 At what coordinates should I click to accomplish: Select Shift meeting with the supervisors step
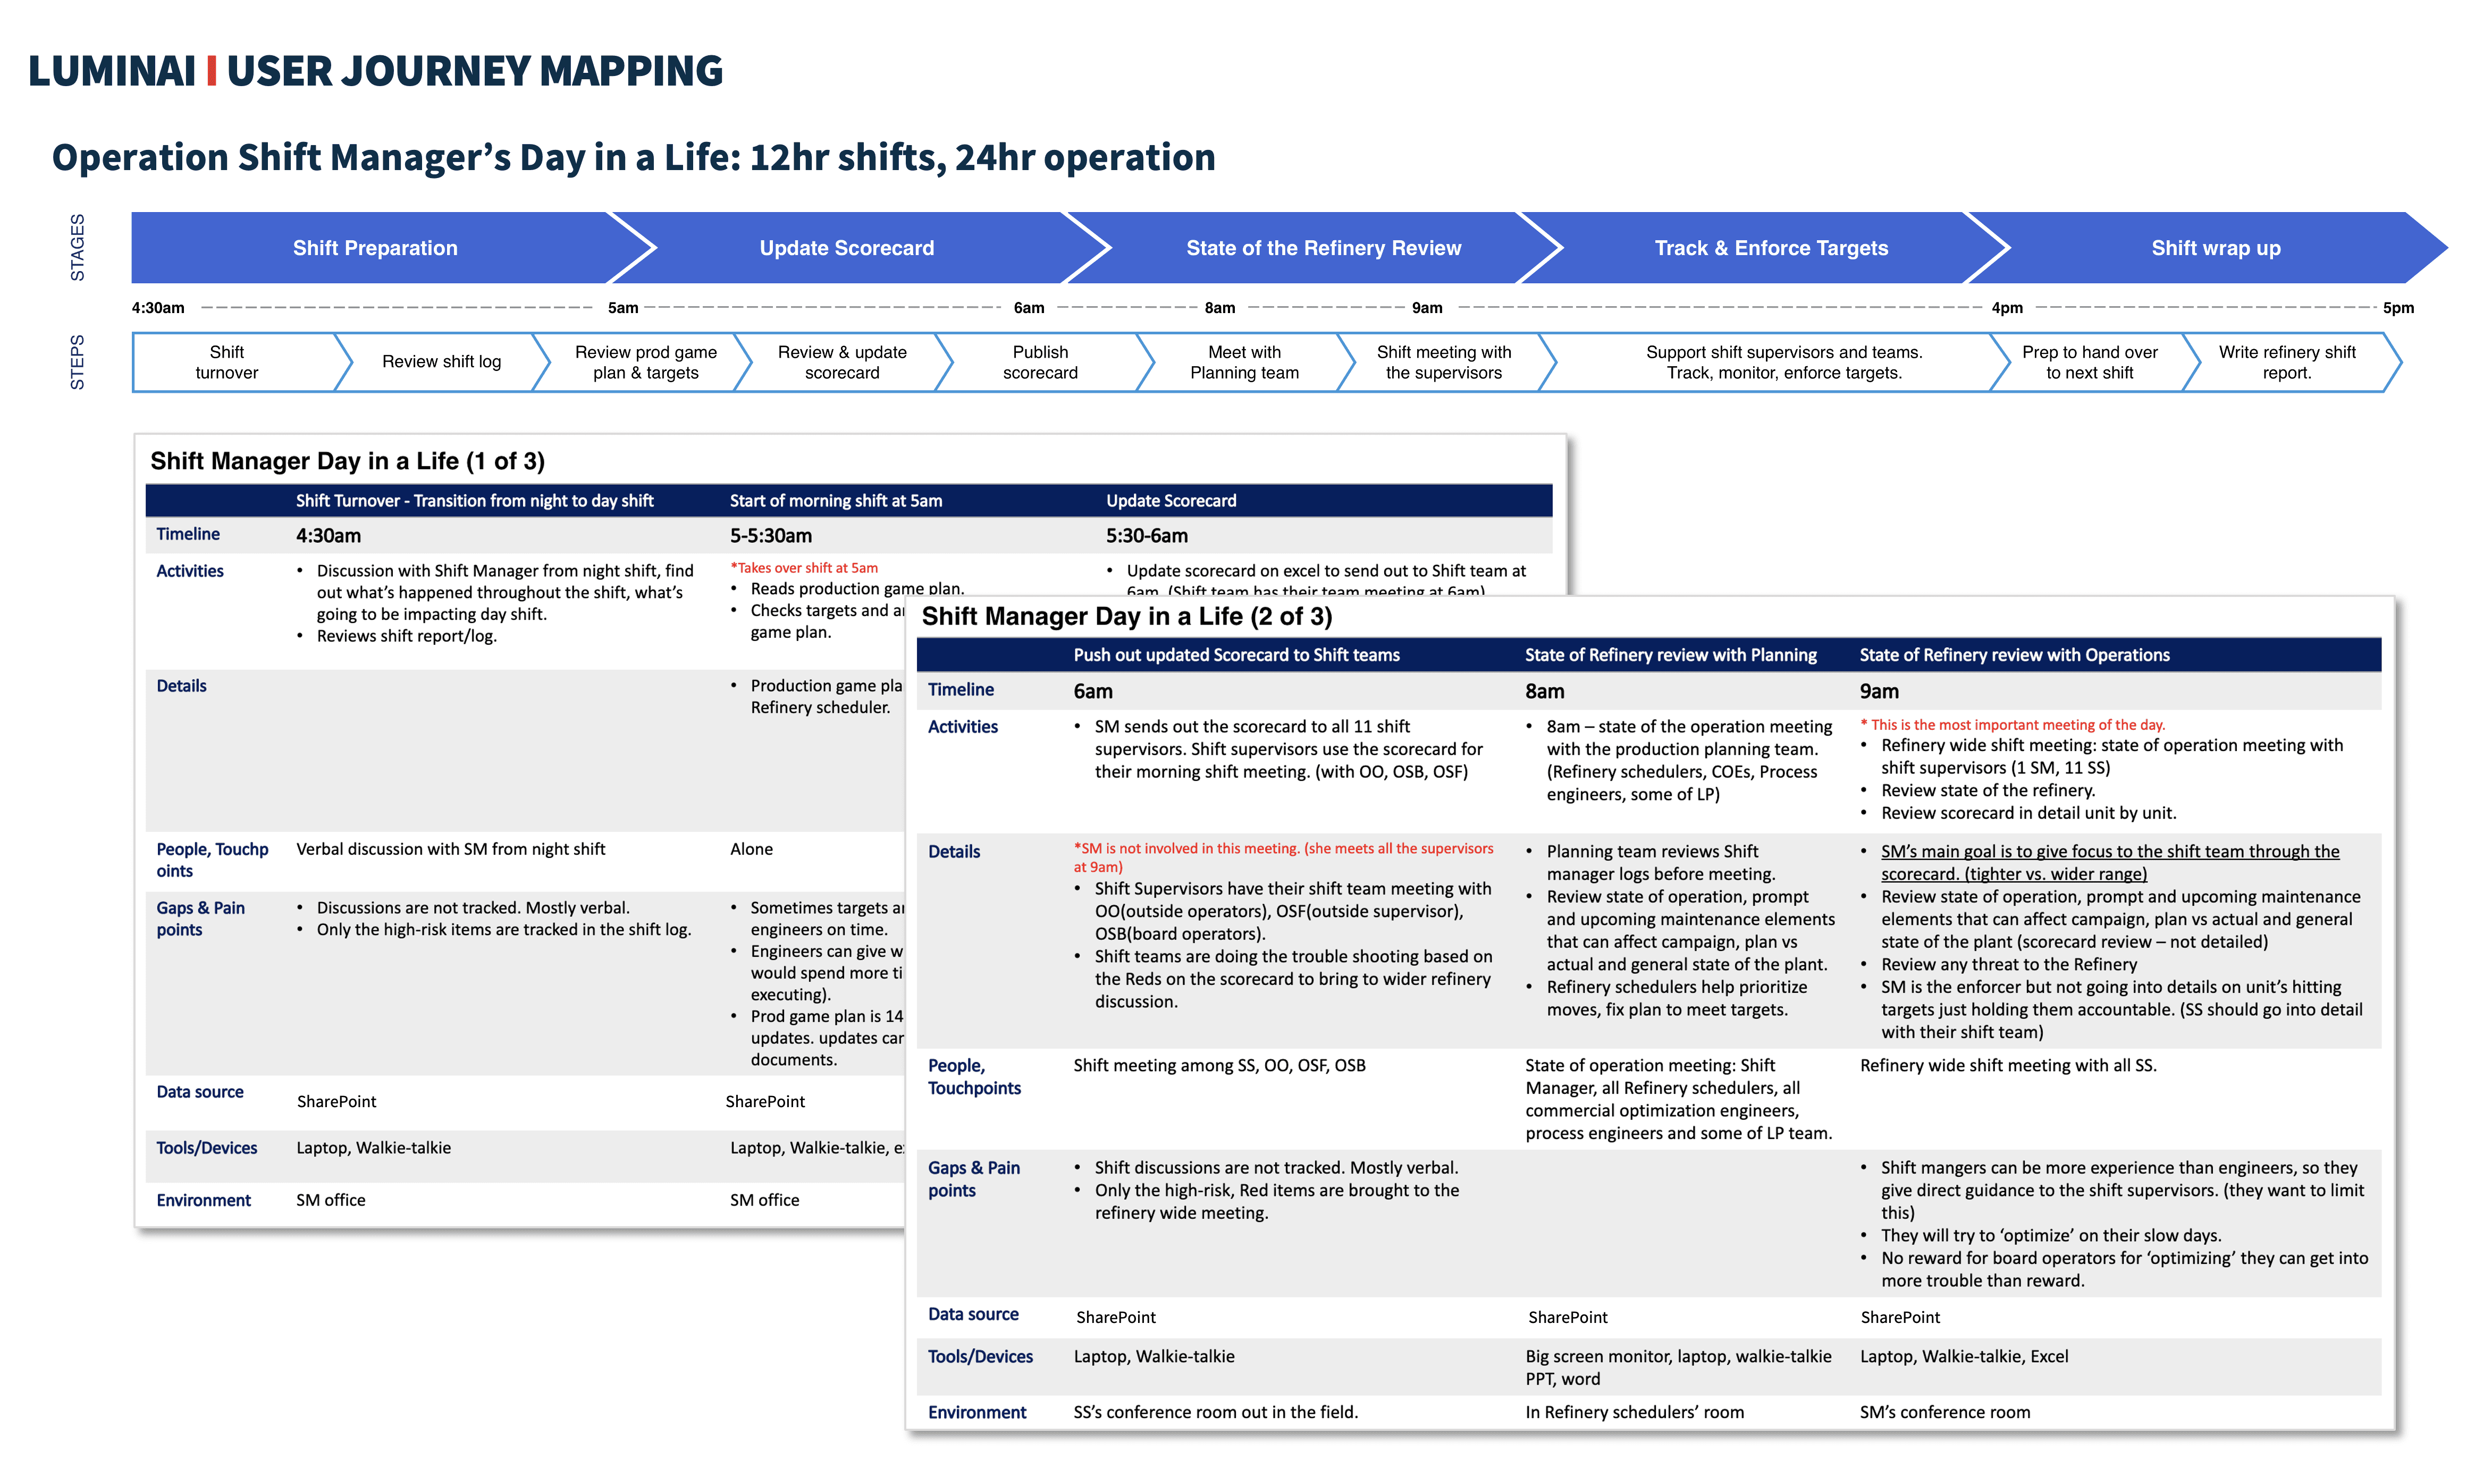[1443, 362]
